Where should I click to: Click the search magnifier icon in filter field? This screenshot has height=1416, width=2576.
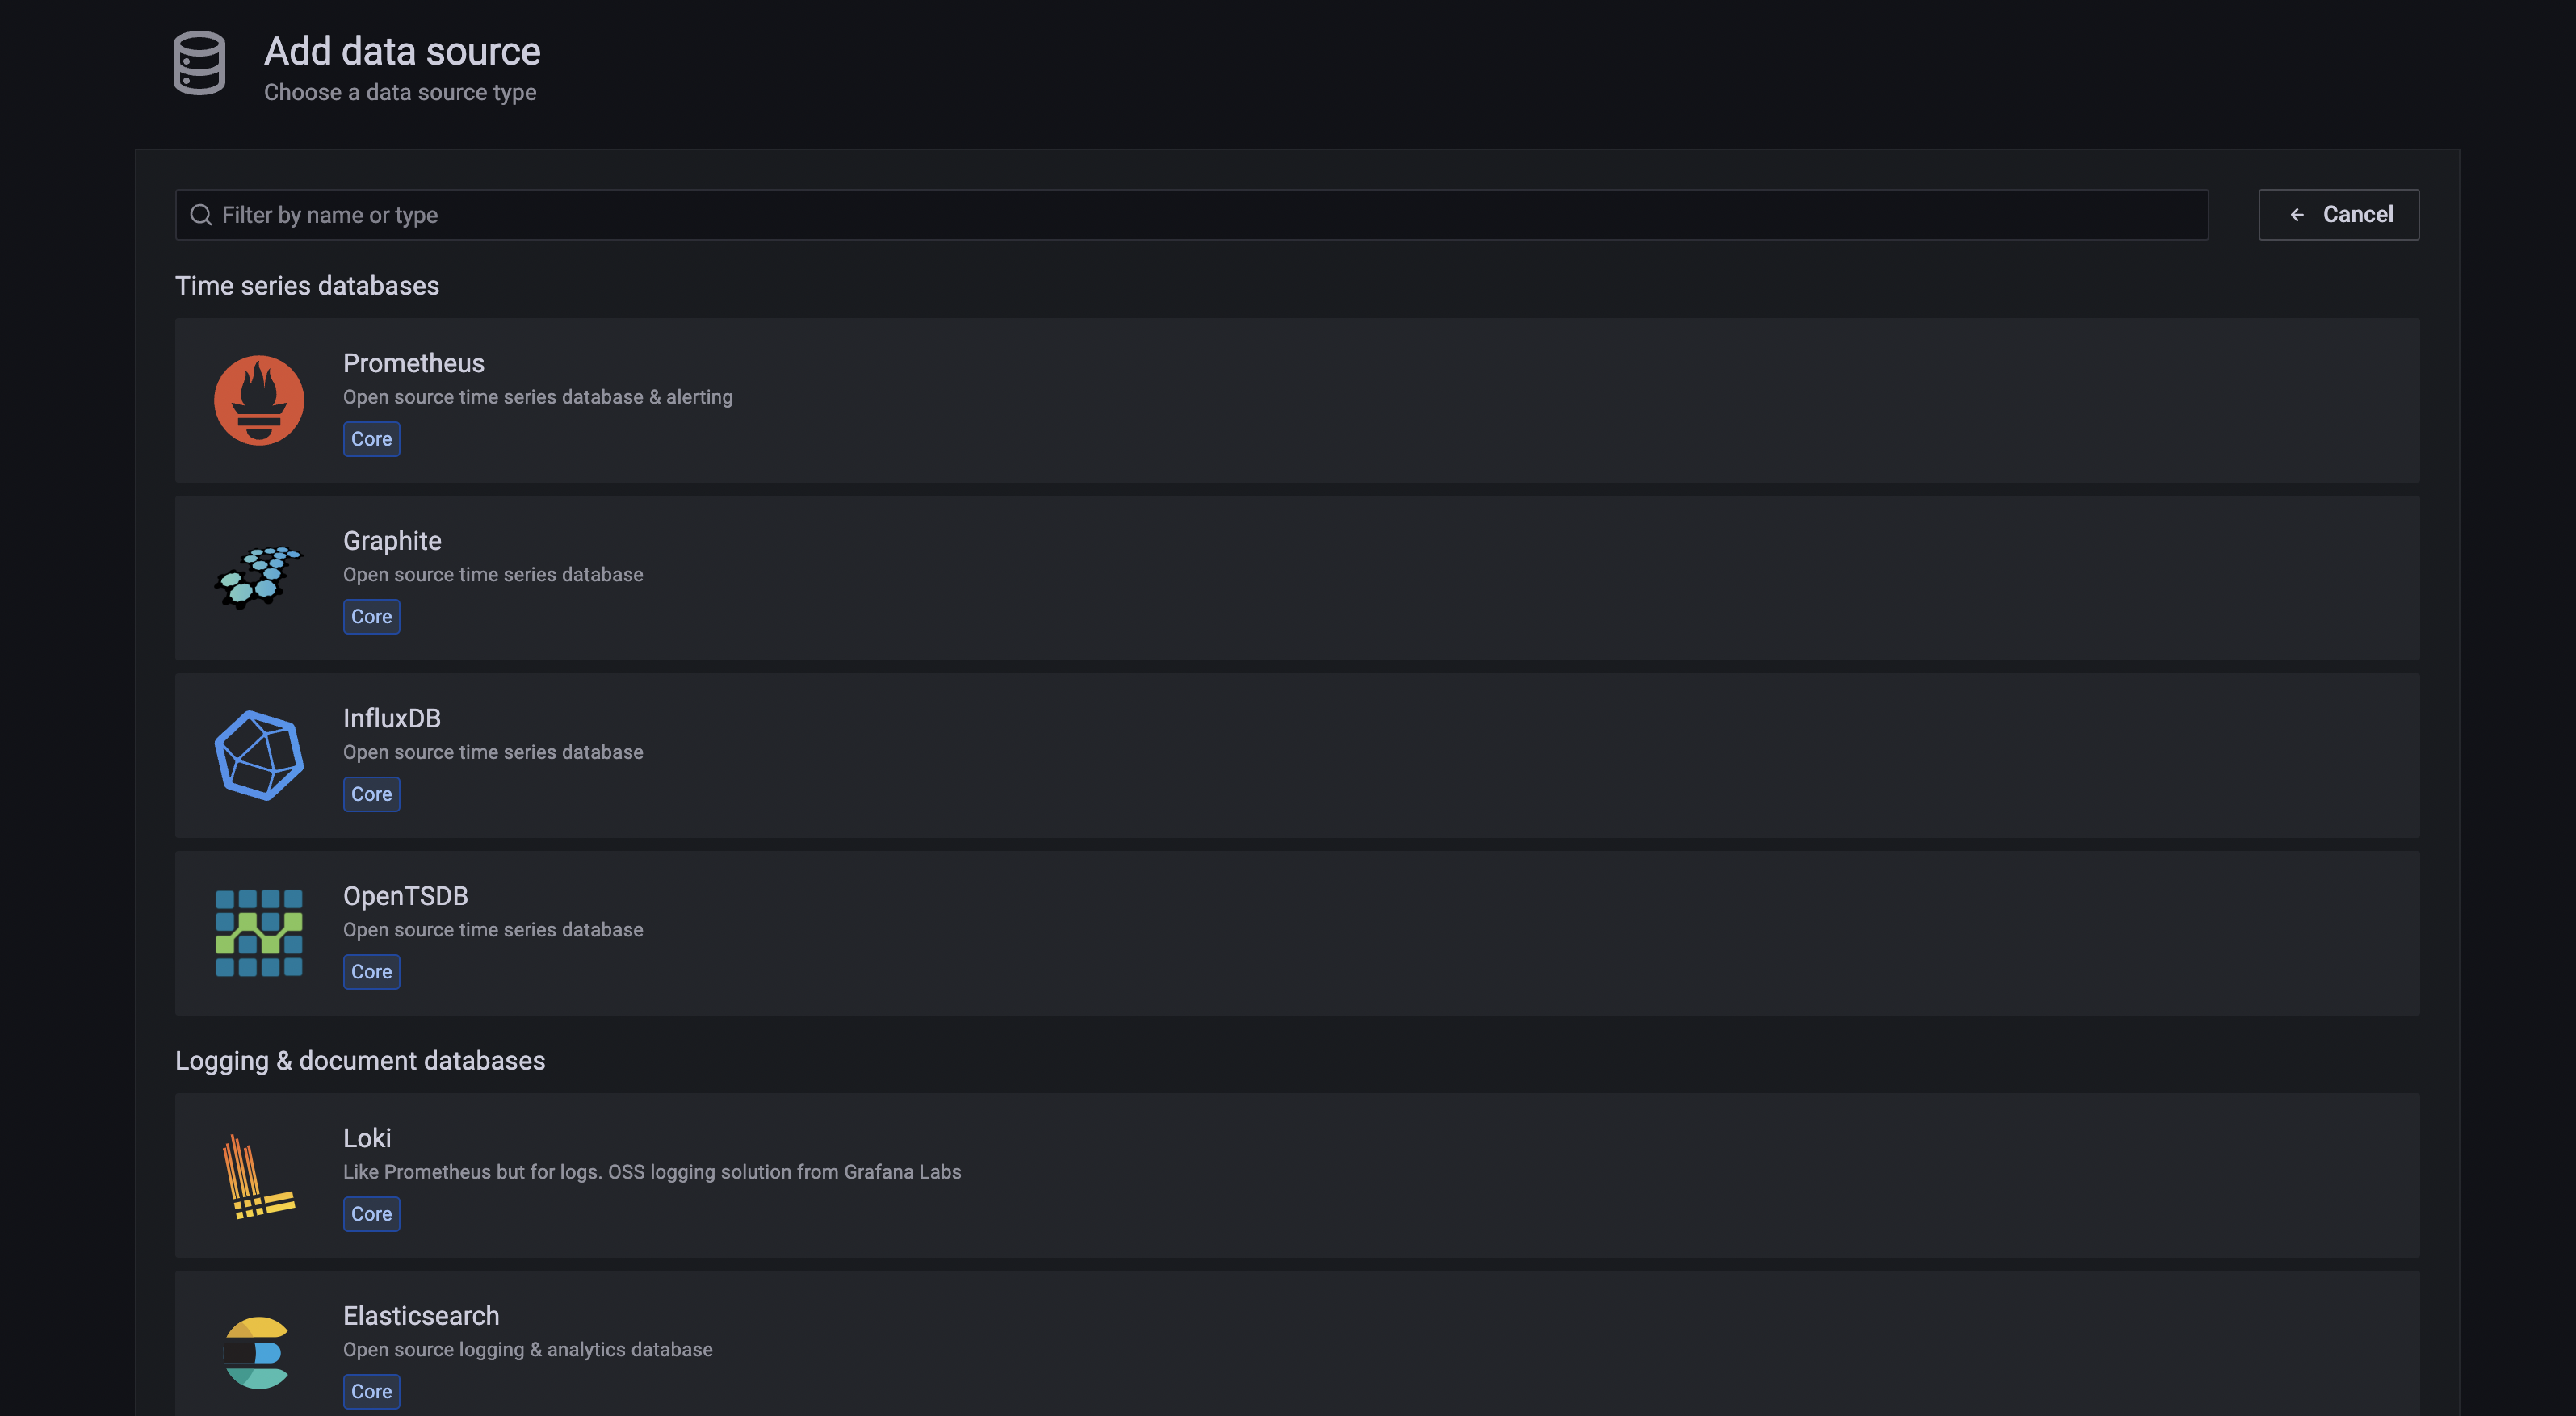[201, 215]
